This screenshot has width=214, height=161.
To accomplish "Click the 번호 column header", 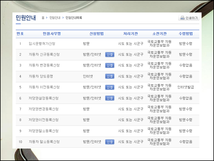I will pos(20,34).
